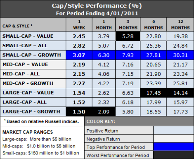Click the 23.39 cell
The image size is (194, 159).
click(x=154, y=83)
